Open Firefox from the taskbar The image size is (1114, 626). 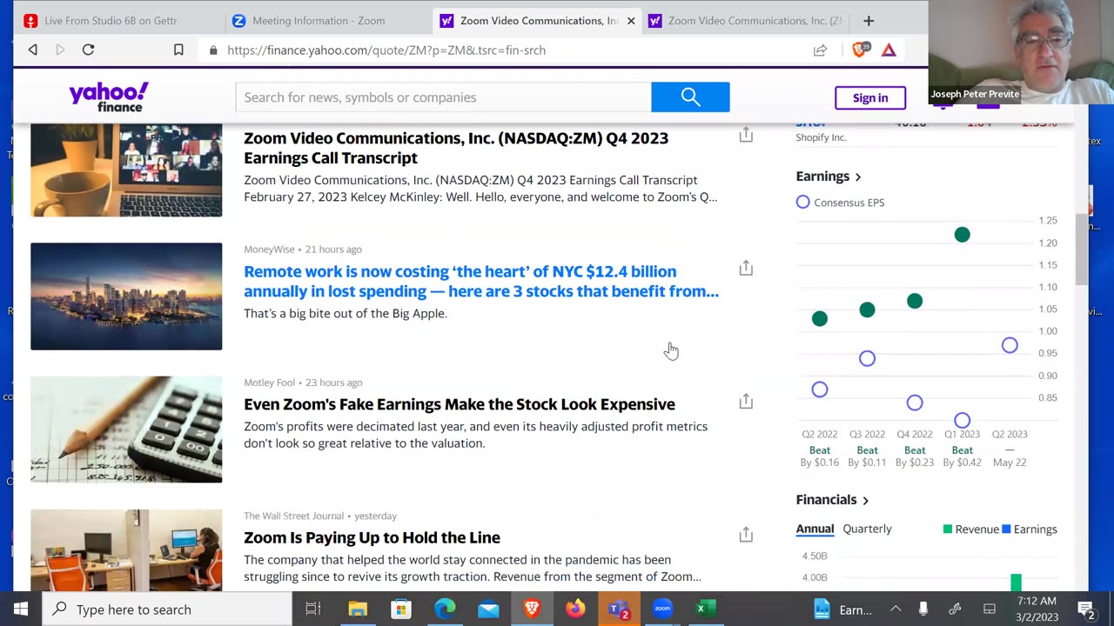tap(575, 609)
